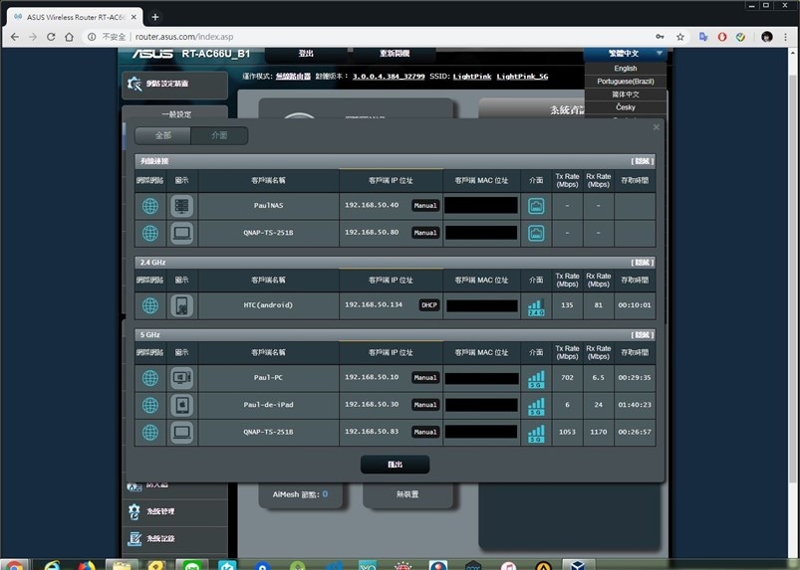Click the wired interface icon for 192.168.50.80

(536, 234)
